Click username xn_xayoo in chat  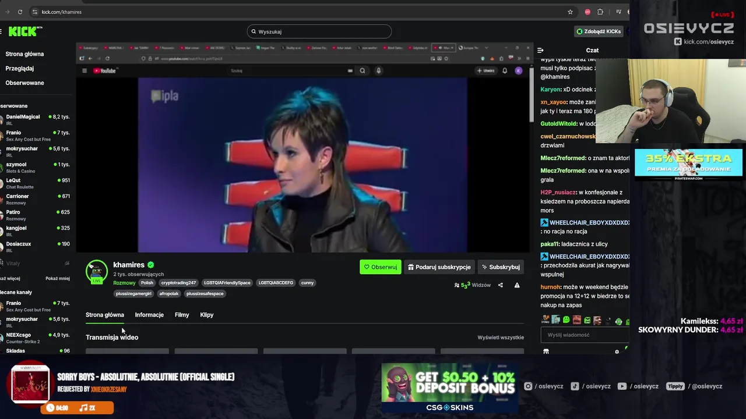[554, 102]
